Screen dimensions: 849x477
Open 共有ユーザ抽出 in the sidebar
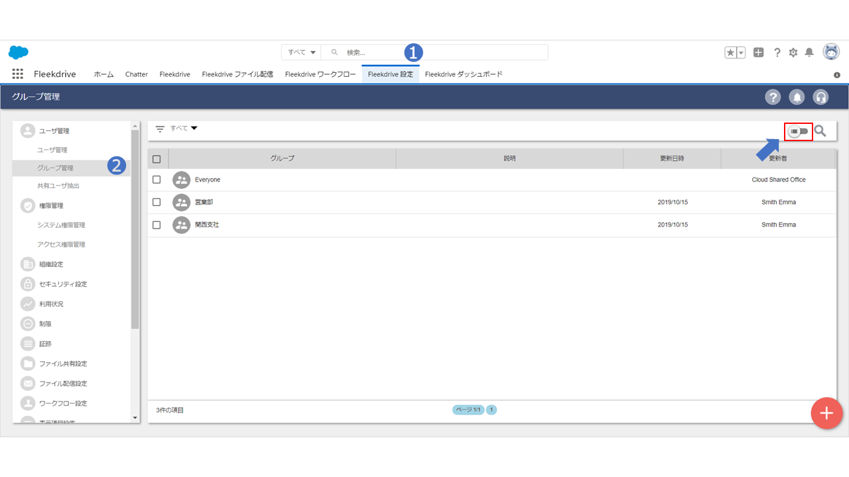point(58,185)
